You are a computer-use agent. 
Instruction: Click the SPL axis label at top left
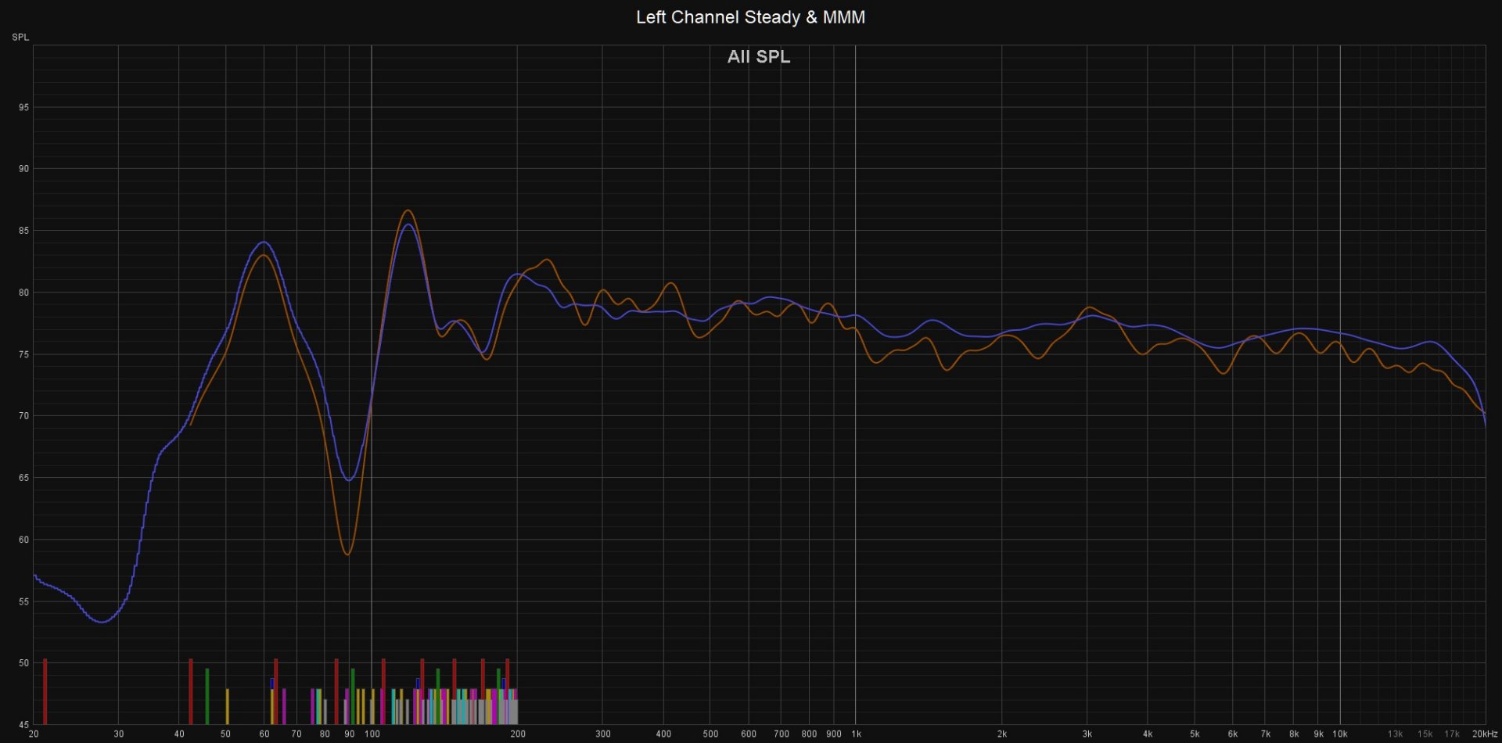point(20,37)
